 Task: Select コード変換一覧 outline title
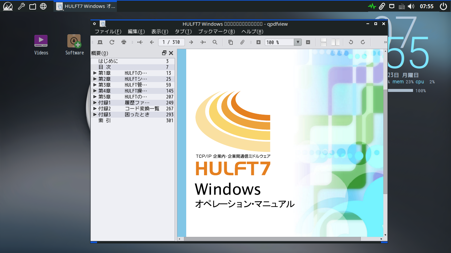click(x=142, y=109)
